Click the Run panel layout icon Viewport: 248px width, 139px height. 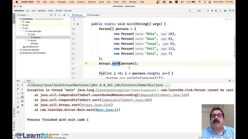(x=18, y=107)
